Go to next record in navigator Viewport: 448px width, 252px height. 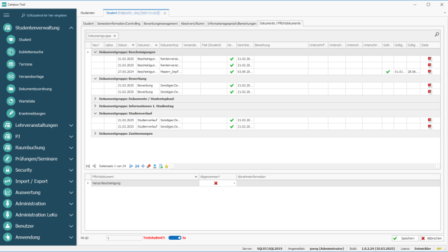coord(131,166)
